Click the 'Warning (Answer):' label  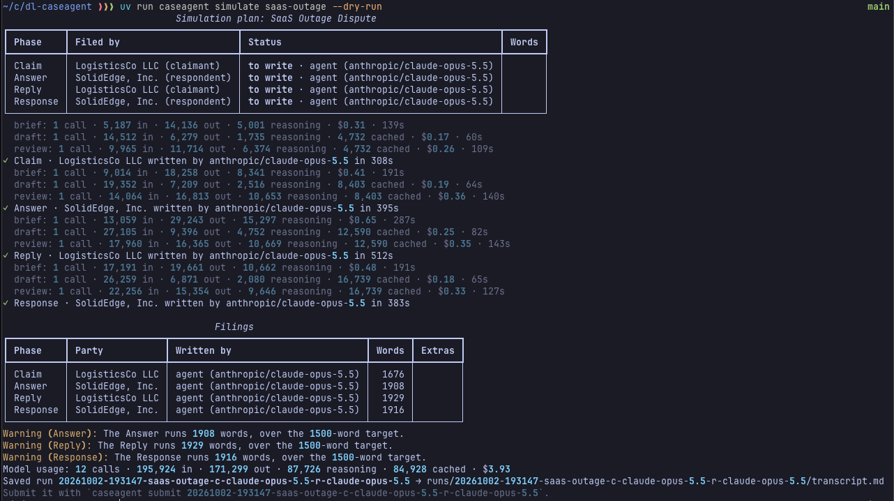point(50,433)
